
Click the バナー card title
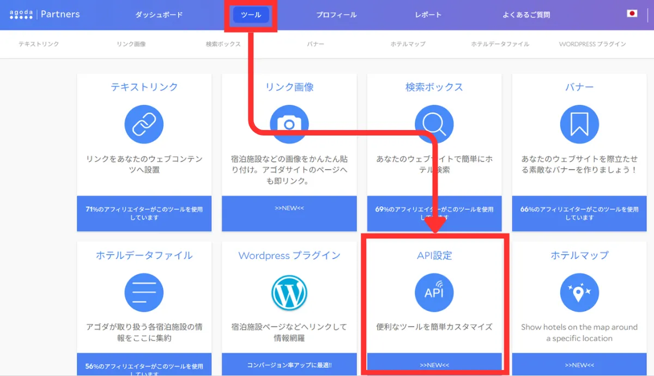click(579, 87)
